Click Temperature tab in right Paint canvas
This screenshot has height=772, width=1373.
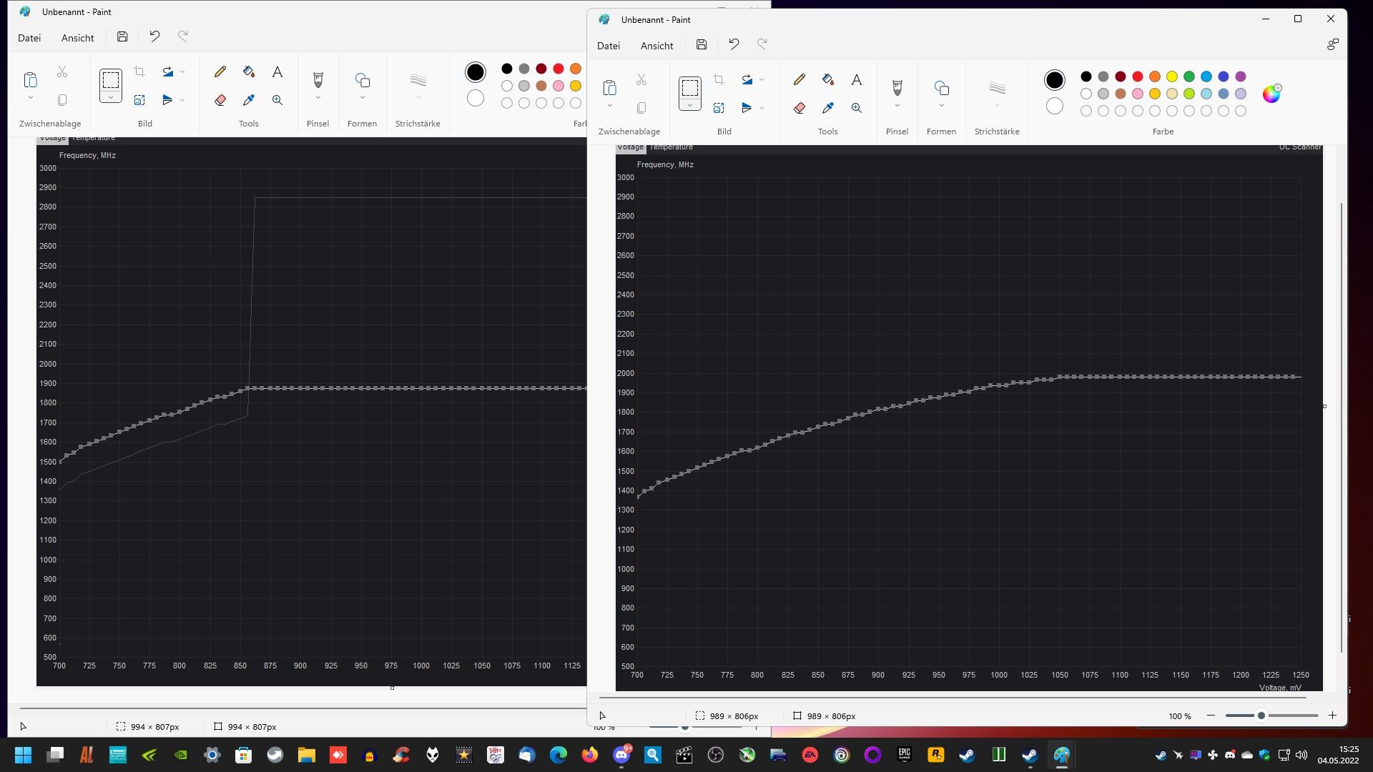(671, 147)
